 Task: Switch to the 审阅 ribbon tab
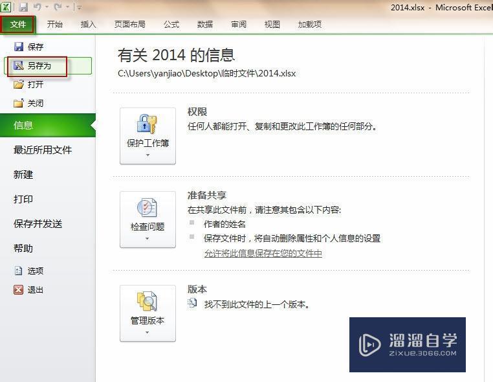[x=239, y=24]
